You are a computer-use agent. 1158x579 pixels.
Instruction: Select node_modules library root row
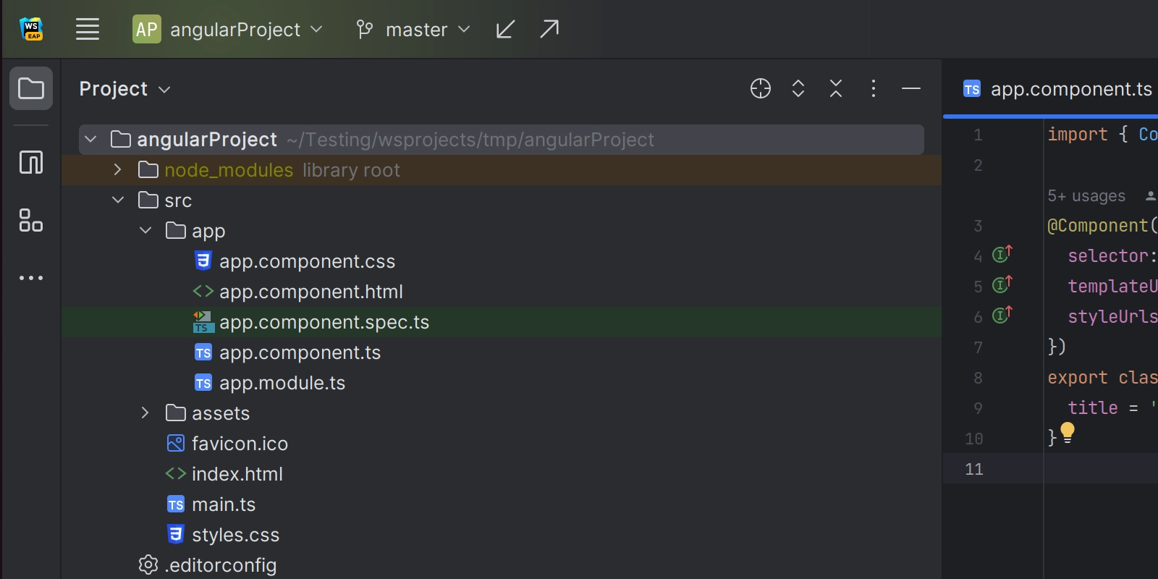(x=502, y=170)
